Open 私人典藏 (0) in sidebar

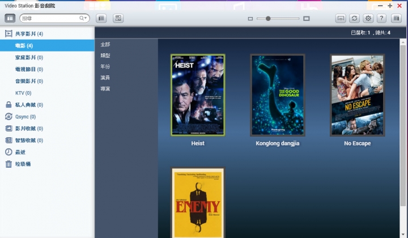[x=47, y=105]
